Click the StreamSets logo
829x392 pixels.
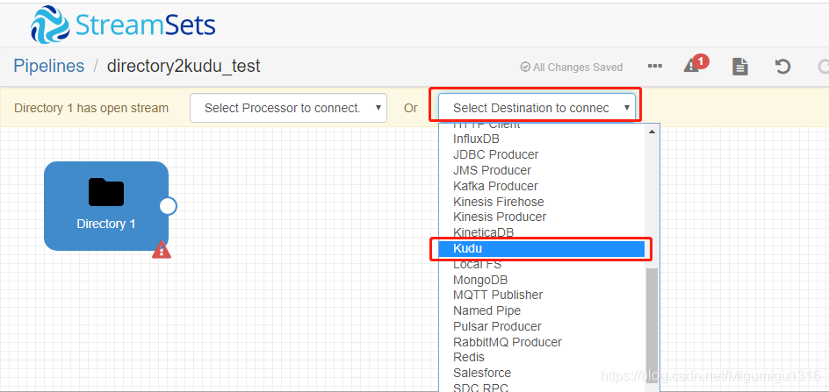(x=123, y=25)
